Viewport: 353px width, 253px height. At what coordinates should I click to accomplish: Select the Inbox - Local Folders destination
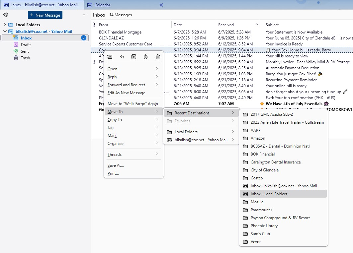[283, 194]
